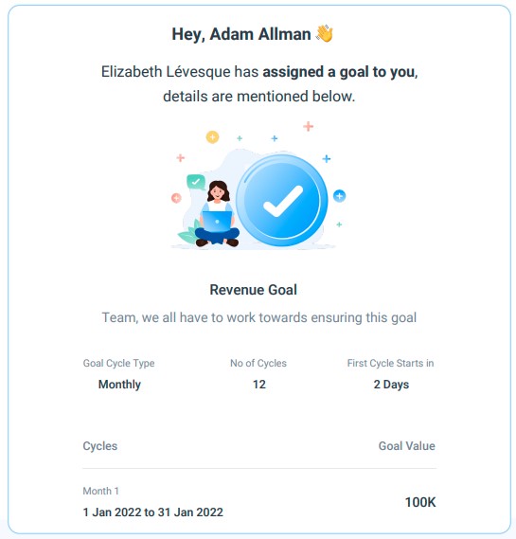Click the blue plus circle icon

click(x=339, y=196)
